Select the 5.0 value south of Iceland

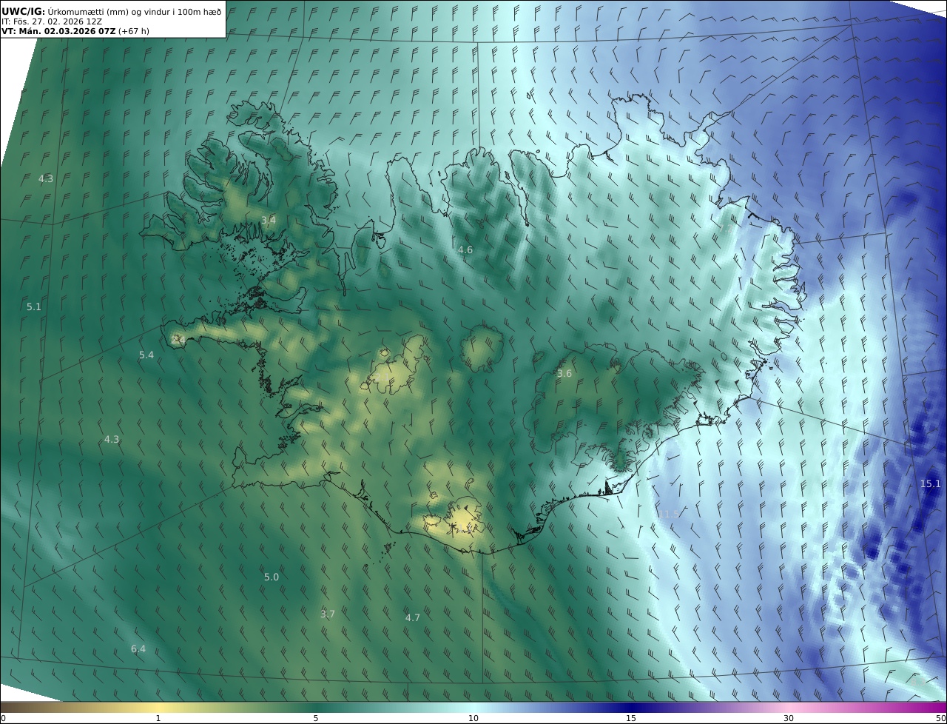click(x=272, y=577)
